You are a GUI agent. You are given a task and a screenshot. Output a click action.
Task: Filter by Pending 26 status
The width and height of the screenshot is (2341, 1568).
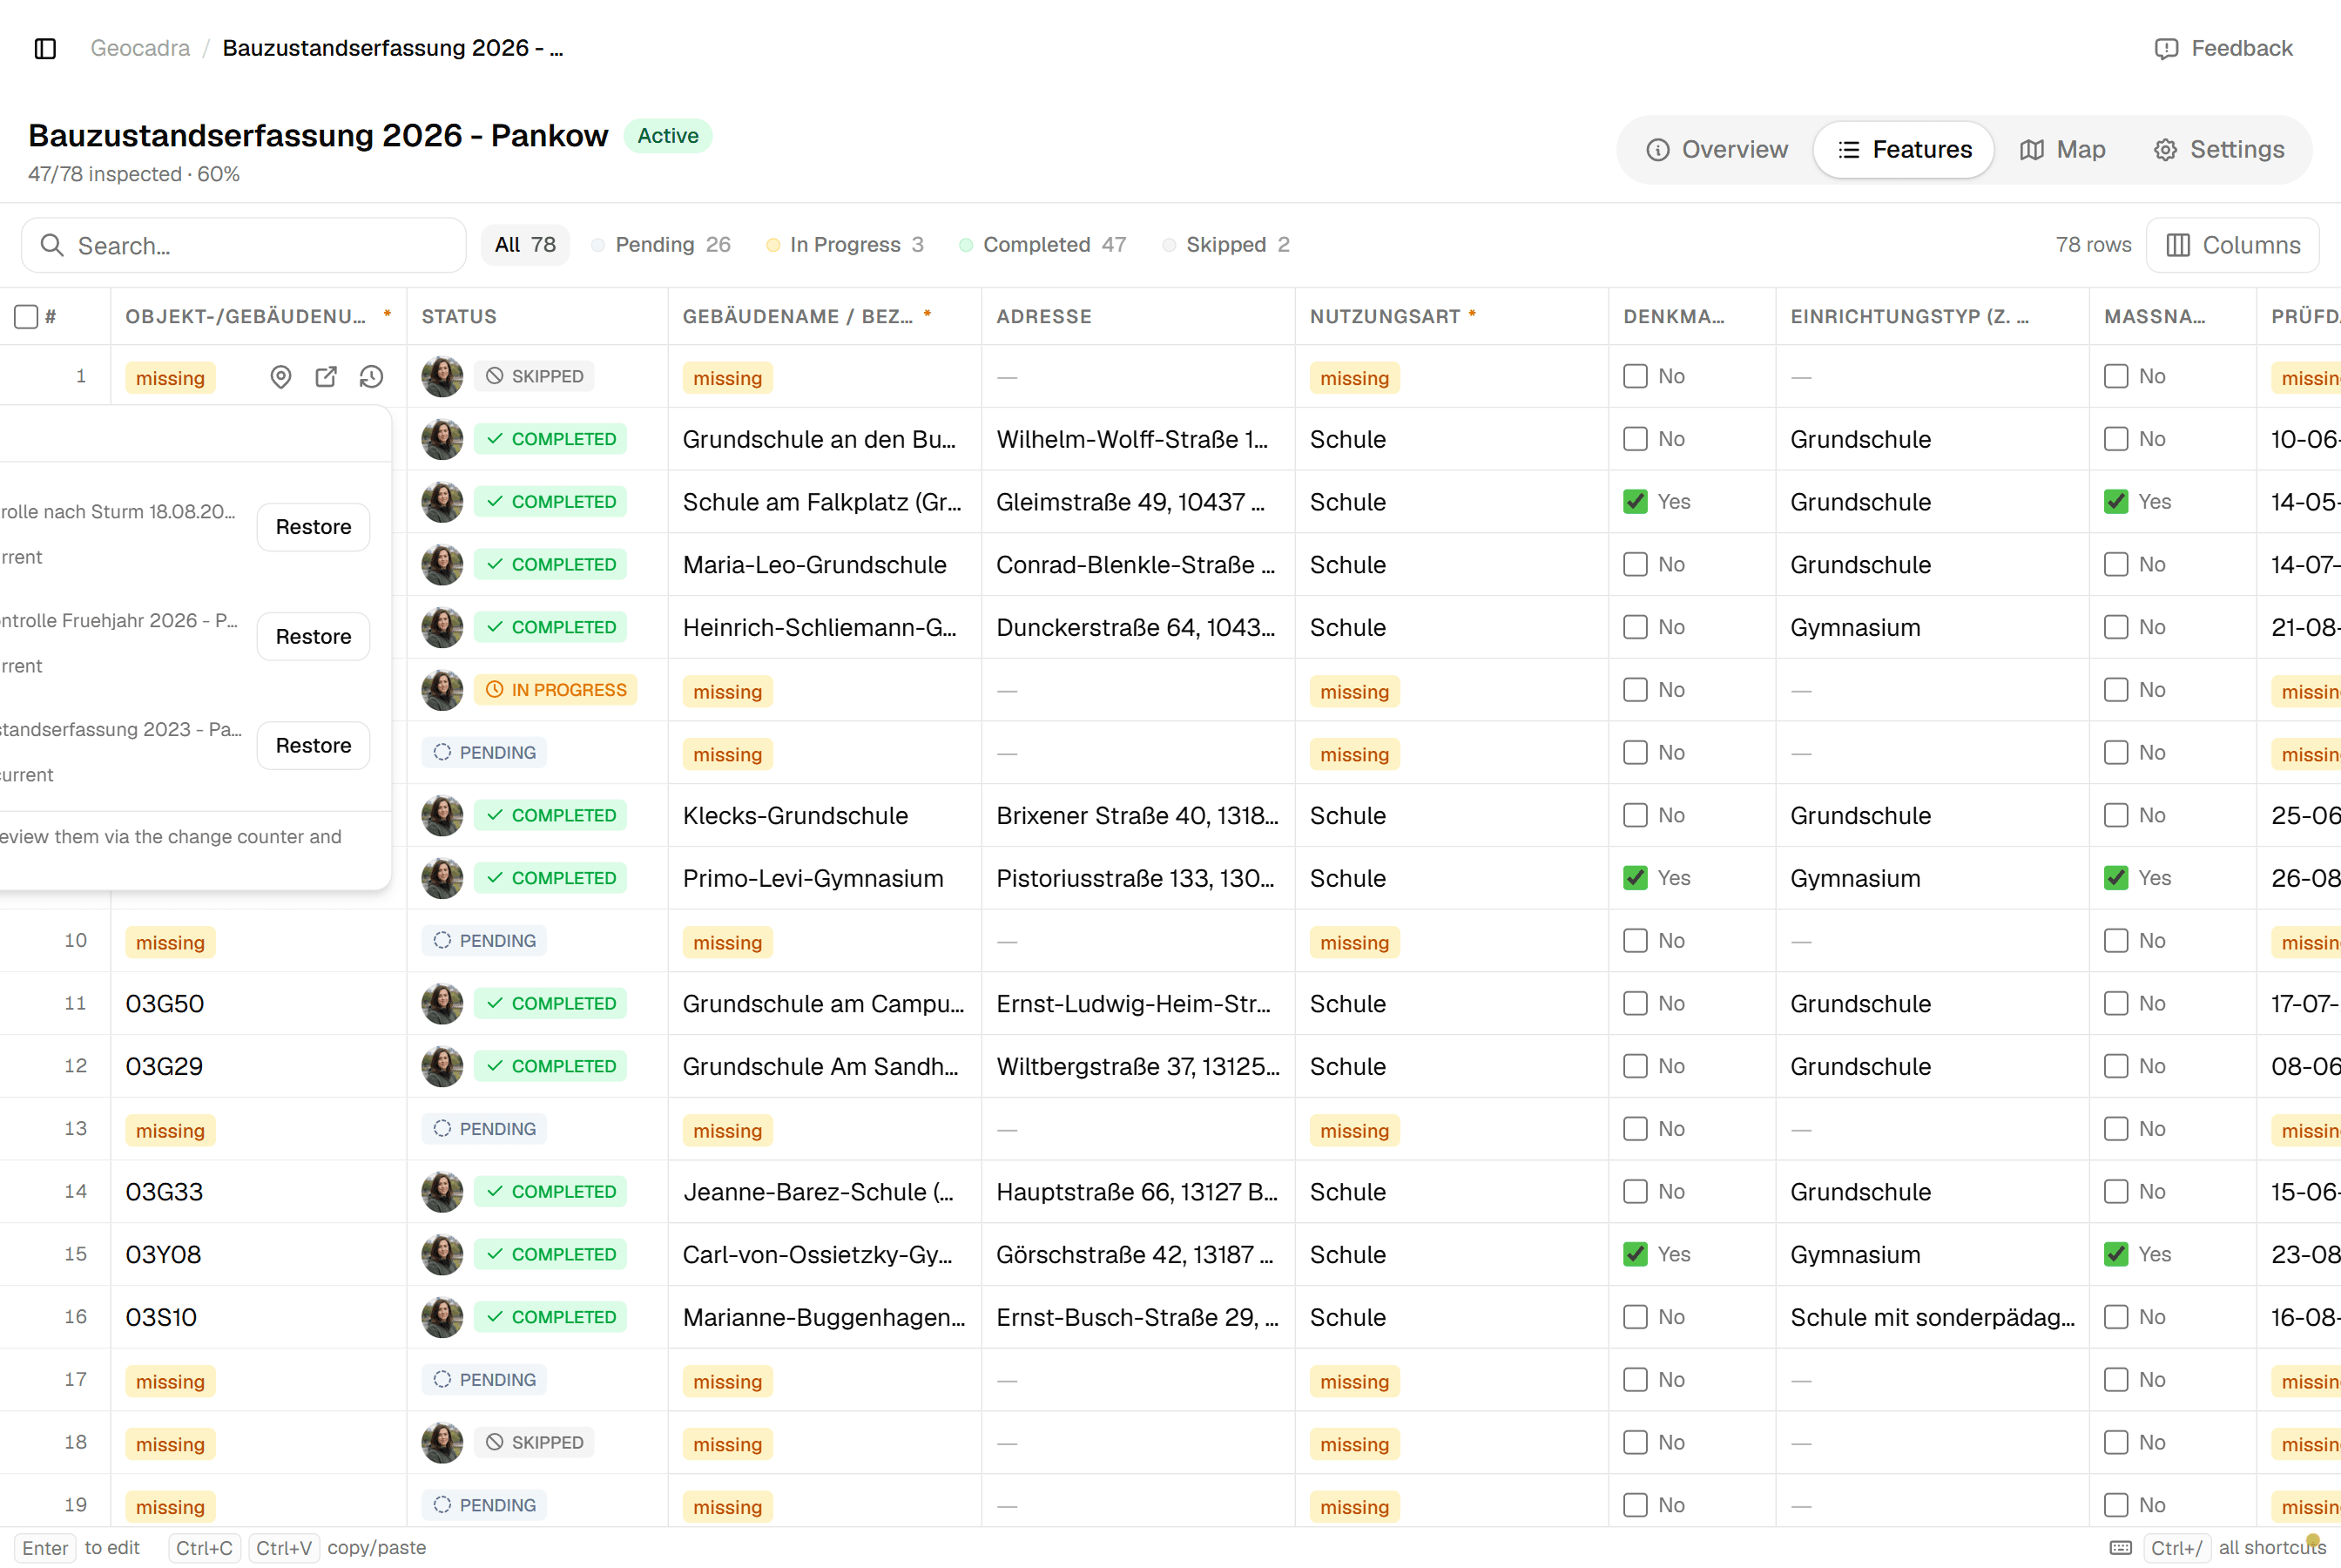(x=661, y=245)
